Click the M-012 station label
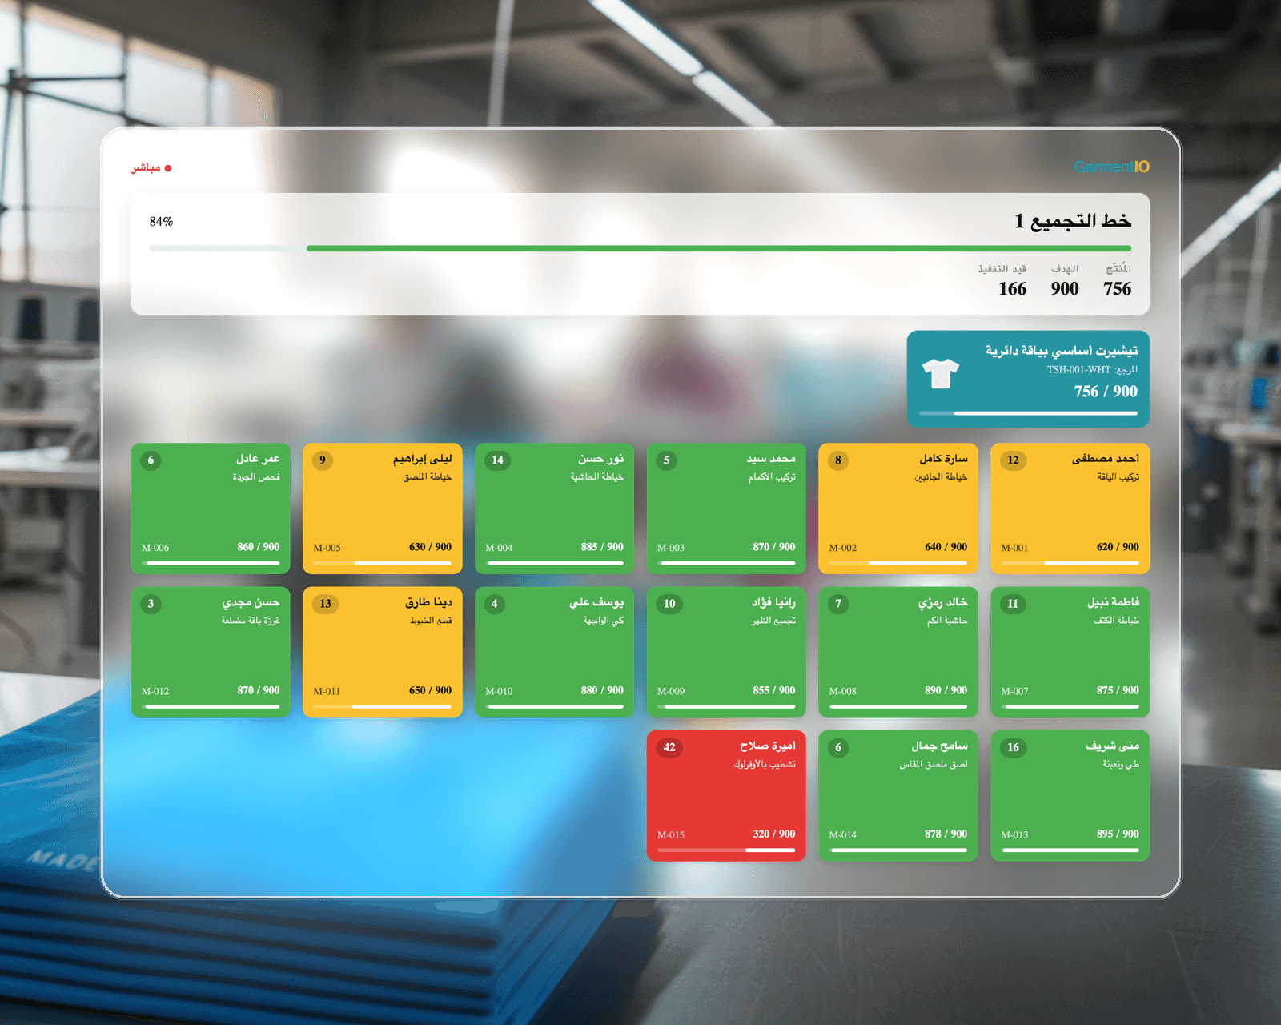This screenshot has width=1281, height=1025. click(155, 691)
